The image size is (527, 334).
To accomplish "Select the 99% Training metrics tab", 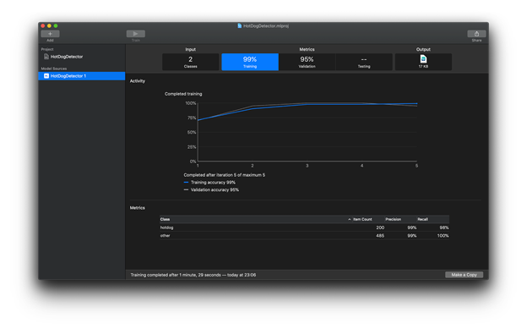I will coord(250,62).
